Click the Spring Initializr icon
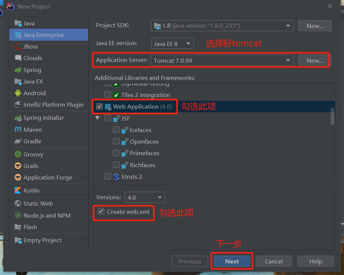344x275 pixels. click(x=18, y=118)
